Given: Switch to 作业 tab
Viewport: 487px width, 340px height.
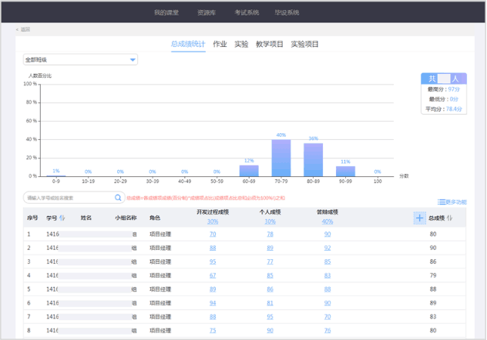Looking at the screenshot, I should 220,45.
